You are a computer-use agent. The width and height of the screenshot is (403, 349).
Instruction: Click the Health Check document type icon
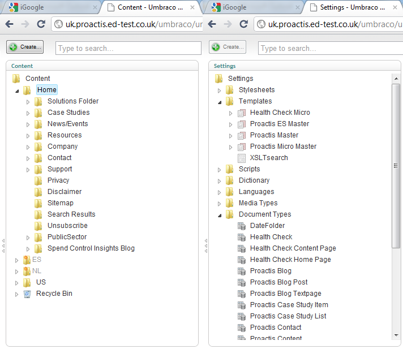click(242, 238)
